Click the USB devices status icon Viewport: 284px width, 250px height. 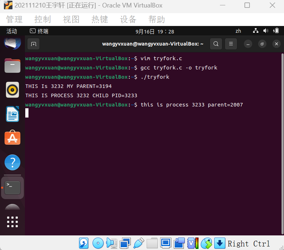point(138,243)
